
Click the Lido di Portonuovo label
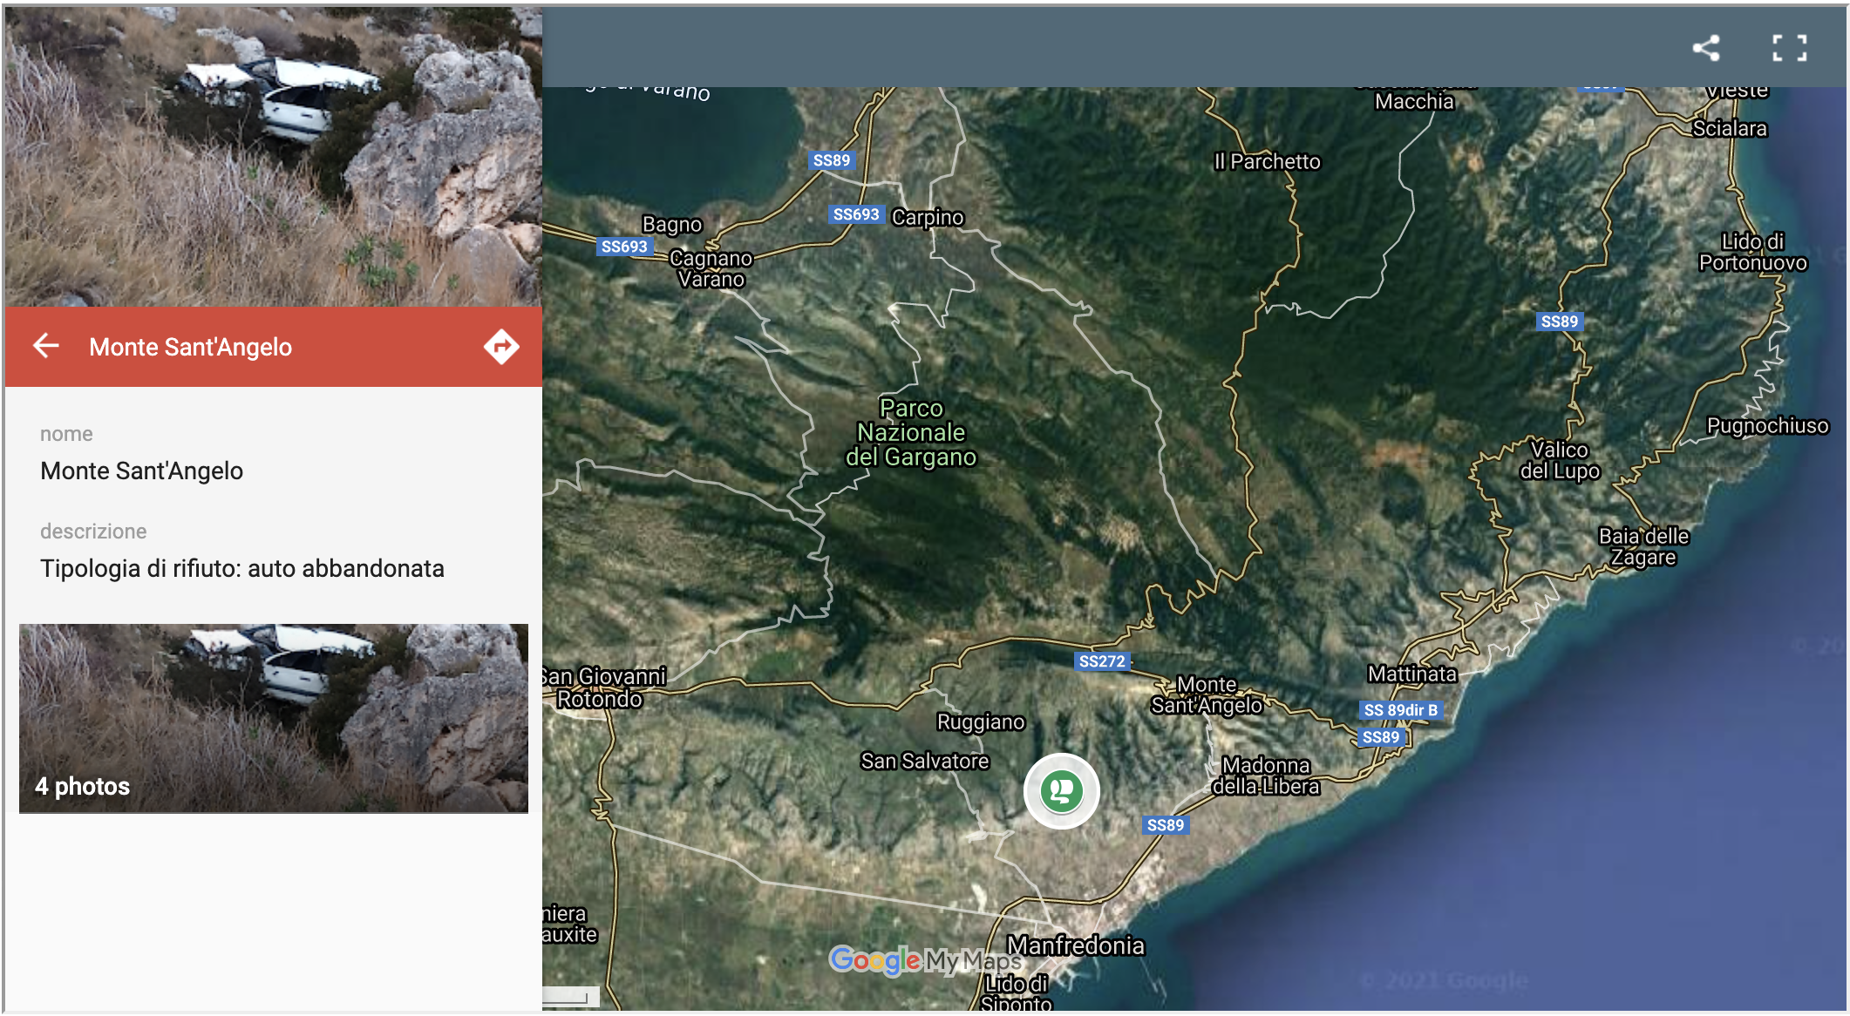click(x=1753, y=252)
